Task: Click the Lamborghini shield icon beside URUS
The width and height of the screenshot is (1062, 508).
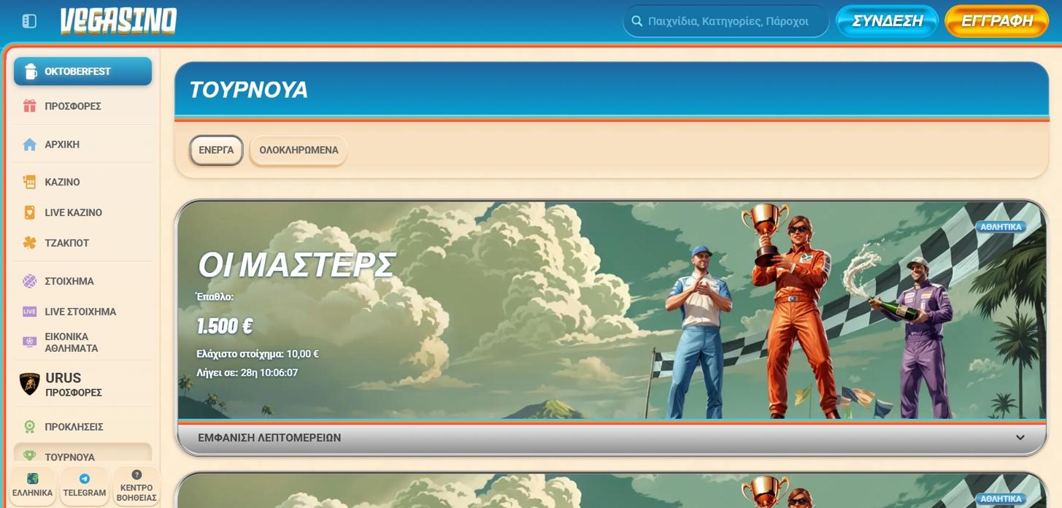Action: coord(29,384)
